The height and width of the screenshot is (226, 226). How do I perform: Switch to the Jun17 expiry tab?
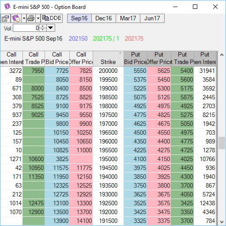tap(152, 19)
